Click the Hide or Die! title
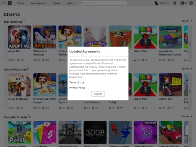This screenshot has width=196, height=147. pyautogui.click(x=166, y=99)
